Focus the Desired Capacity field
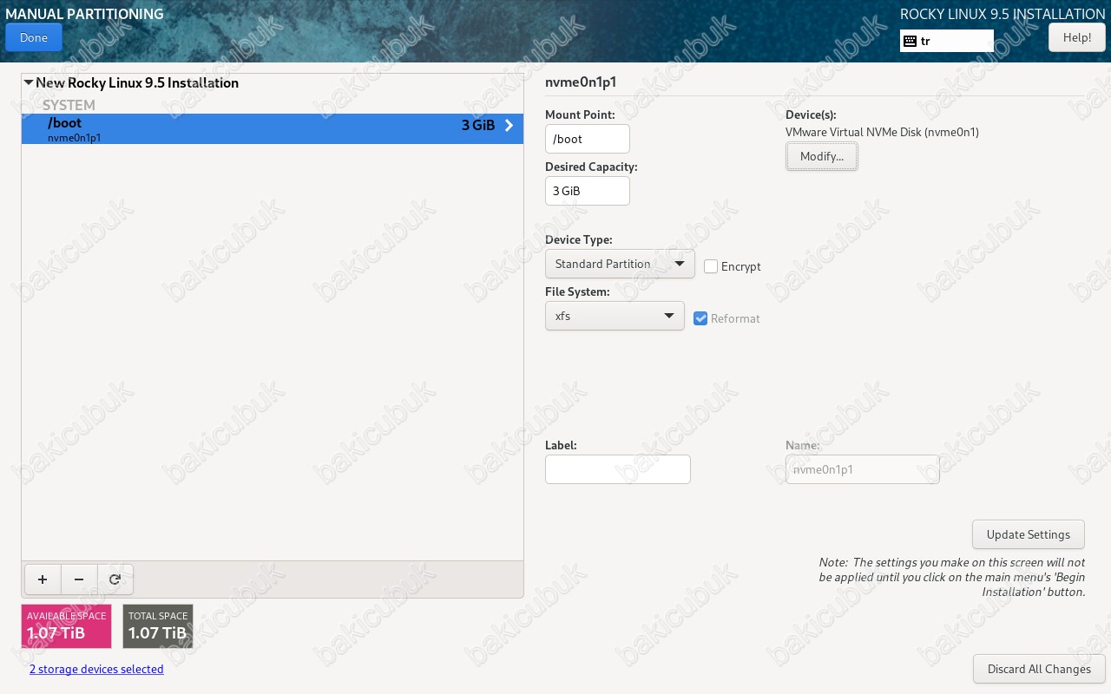Image resolution: width=1111 pixels, height=694 pixels. tap(588, 191)
